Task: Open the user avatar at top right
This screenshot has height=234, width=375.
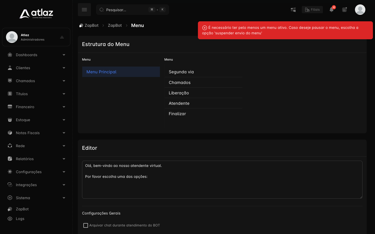Action: tap(360, 10)
